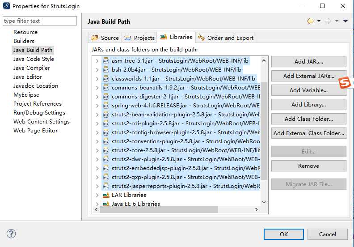Expand spring-web-4.1.6.RELEASE.jar entry

[x=97, y=106]
